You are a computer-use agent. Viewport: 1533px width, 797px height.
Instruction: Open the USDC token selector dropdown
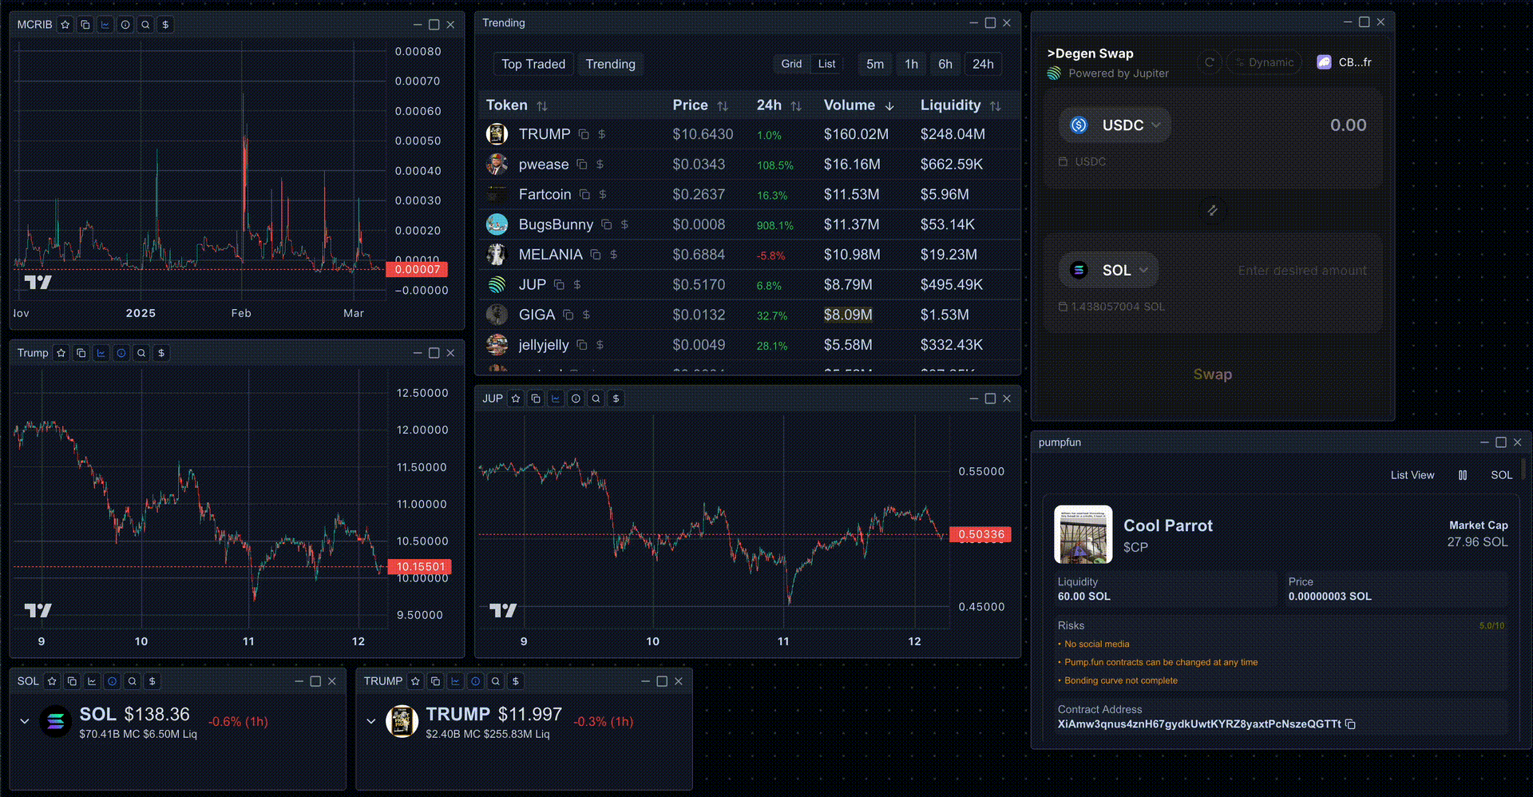click(1115, 125)
